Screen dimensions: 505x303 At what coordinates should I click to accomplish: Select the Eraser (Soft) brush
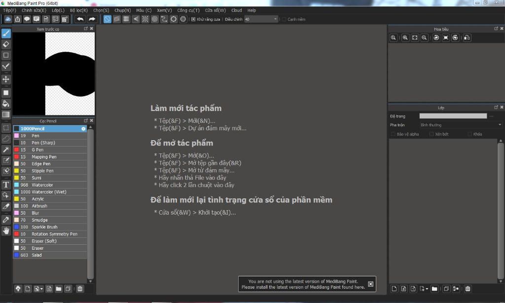(50, 241)
